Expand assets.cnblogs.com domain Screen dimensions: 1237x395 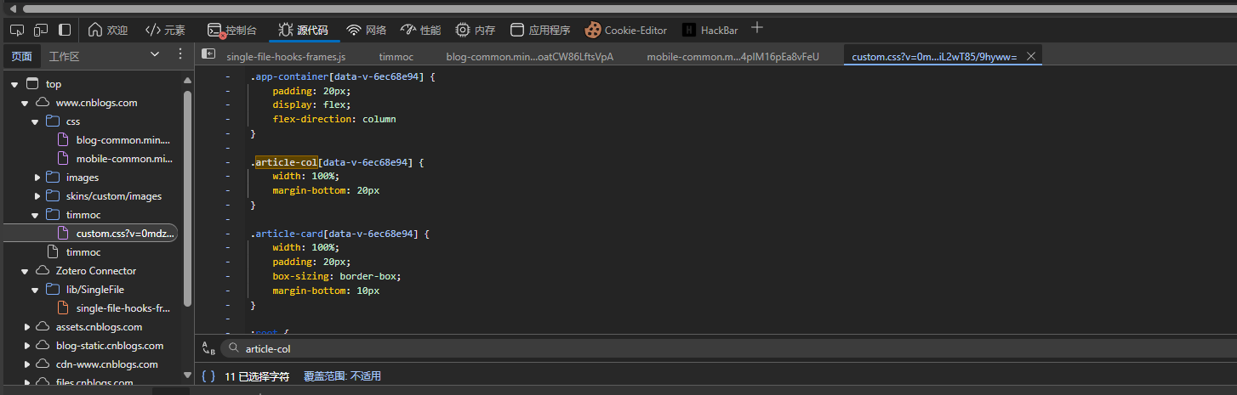tap(26, 327)
